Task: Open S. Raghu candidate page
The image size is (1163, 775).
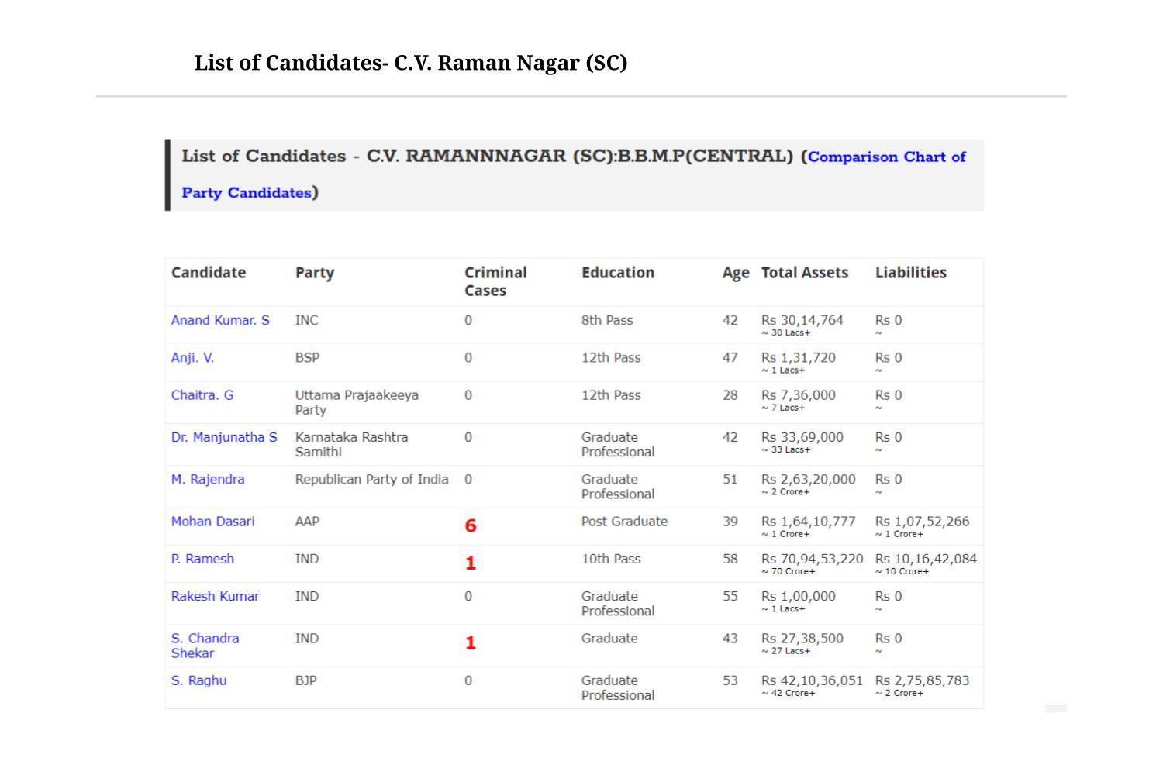Action: point(198,680)
